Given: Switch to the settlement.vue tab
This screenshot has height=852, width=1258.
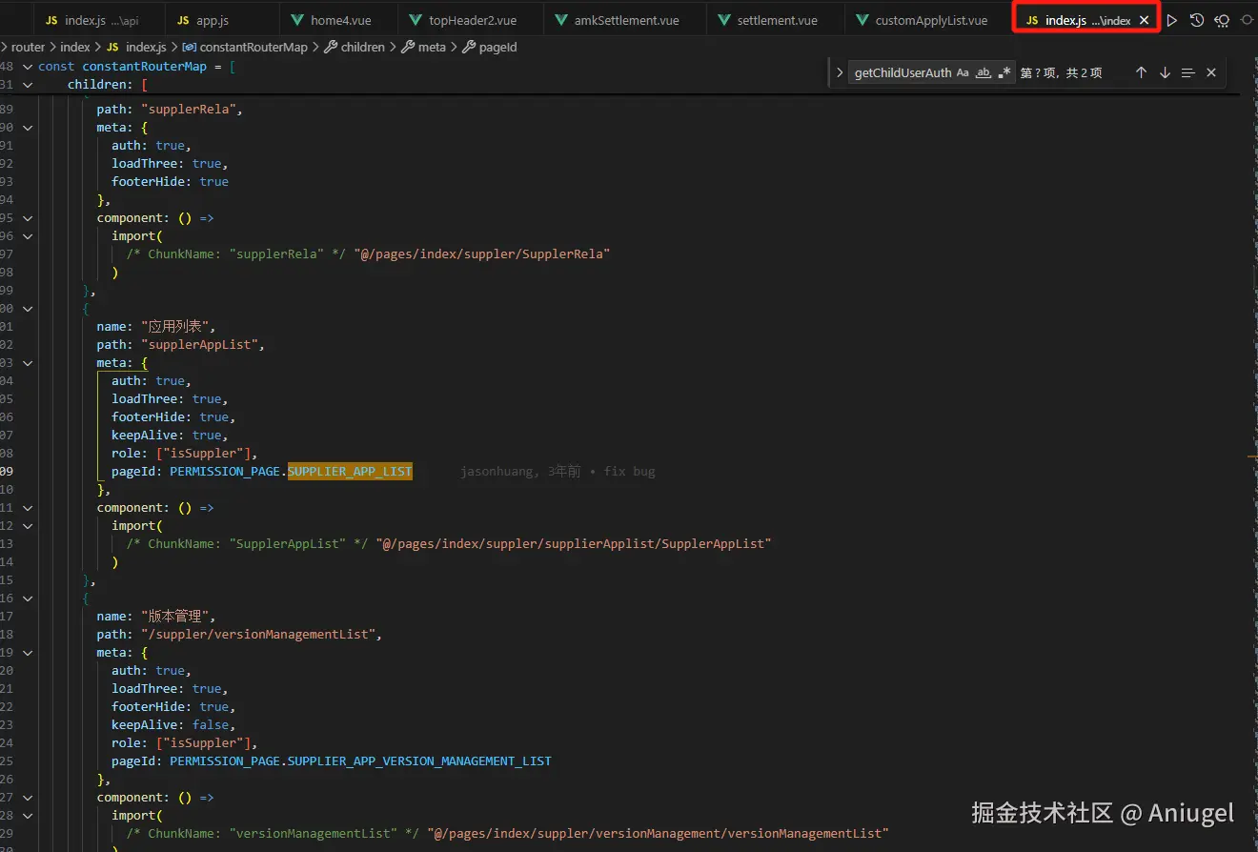Looking at the screenshot, I should [x=776, y=20].
